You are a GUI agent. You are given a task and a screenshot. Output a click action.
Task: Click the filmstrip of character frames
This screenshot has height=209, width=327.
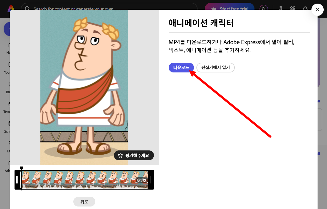(x=85, y=180)
